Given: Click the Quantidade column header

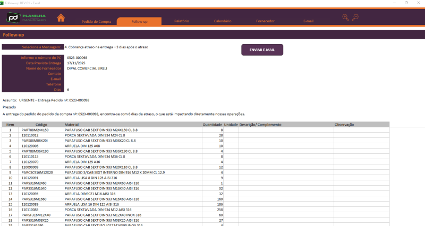Looking at the screenshot, I should 212,125.
